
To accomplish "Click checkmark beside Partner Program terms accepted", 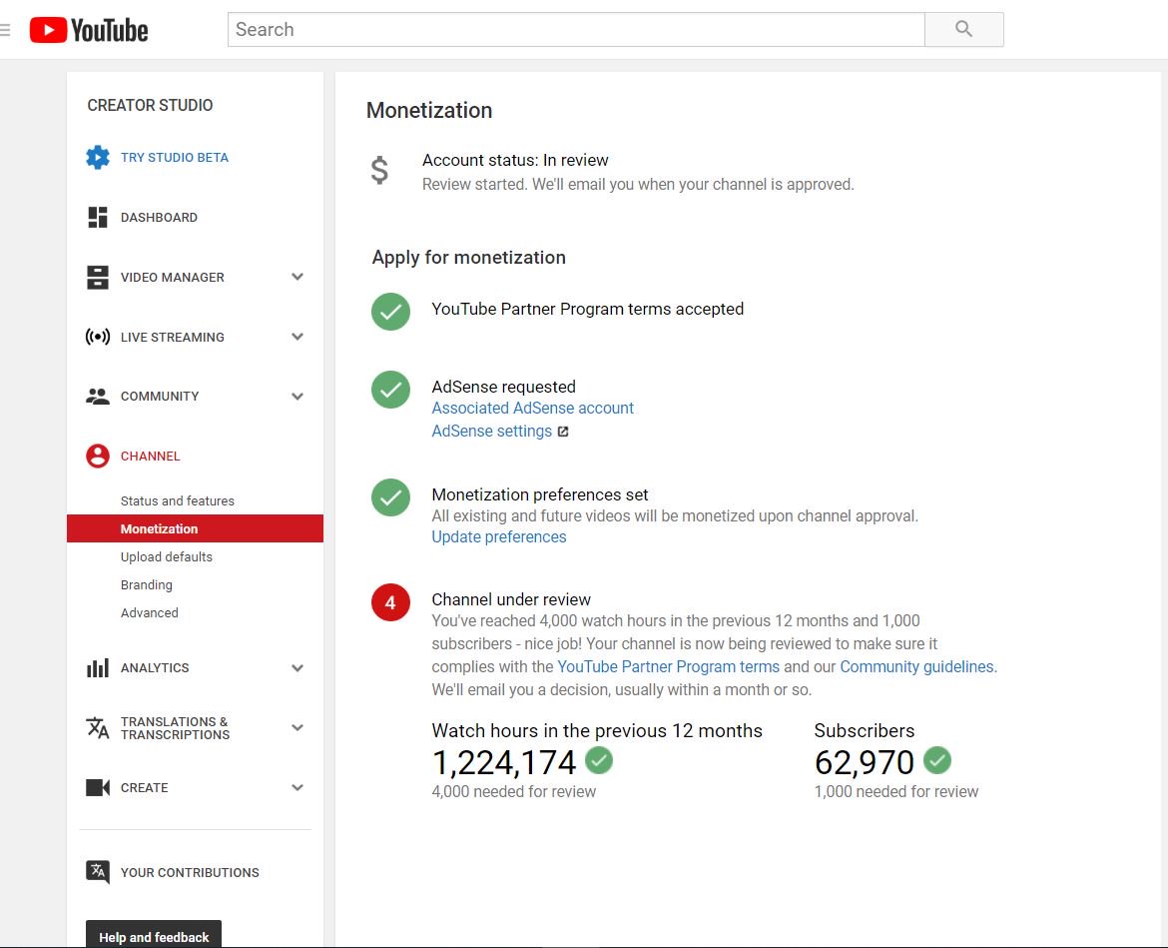I will point(391,312).
